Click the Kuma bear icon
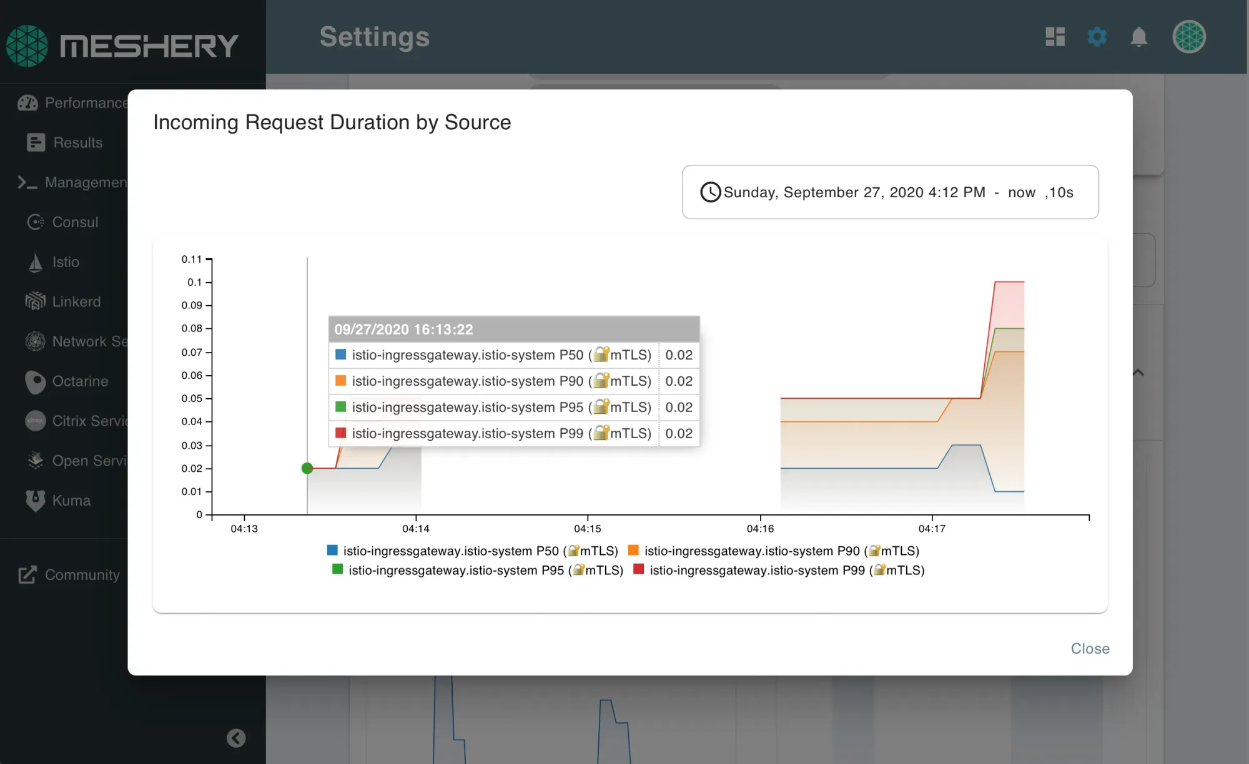This screenshot has width=1249, height=764. click(x=36, y=501)
